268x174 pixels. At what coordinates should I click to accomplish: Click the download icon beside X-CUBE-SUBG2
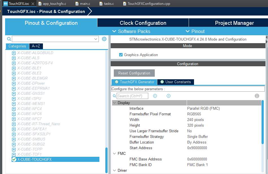[14, 144]
